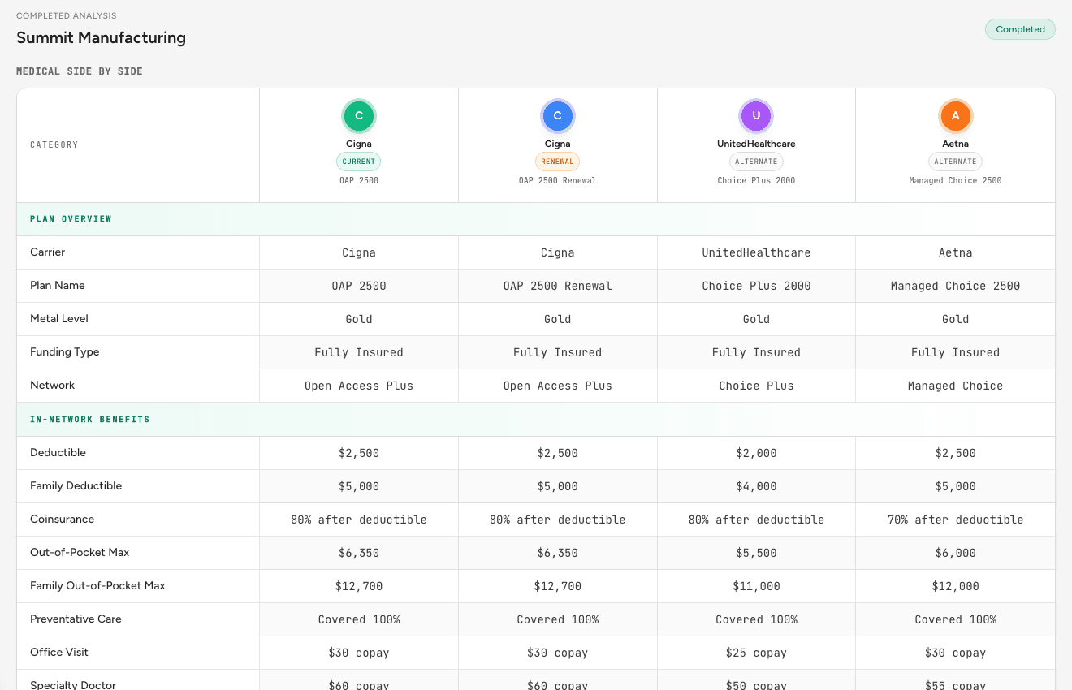1072x690 pixels.
Task: Click the Deductible row label
Action: point(58,453)
